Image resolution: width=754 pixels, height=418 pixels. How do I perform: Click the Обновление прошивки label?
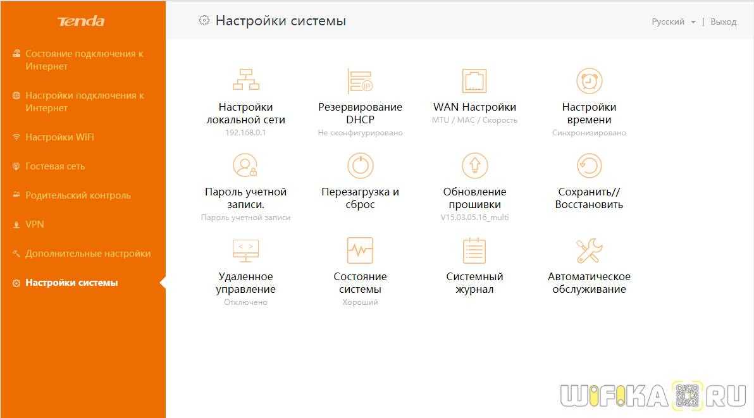tap(474, 198)
